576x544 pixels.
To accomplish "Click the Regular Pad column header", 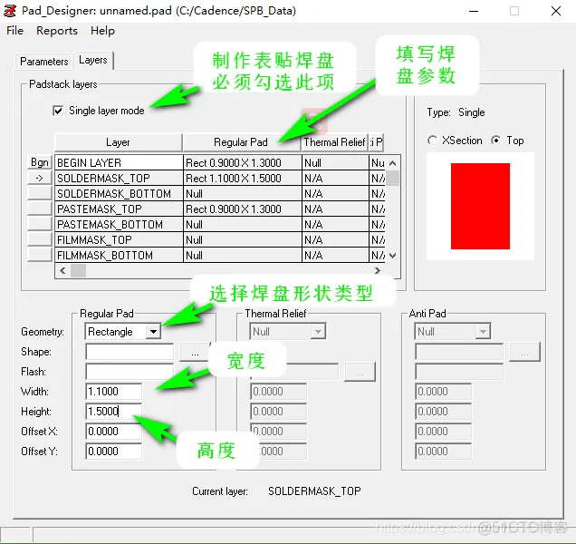I will tap(241, 142).
